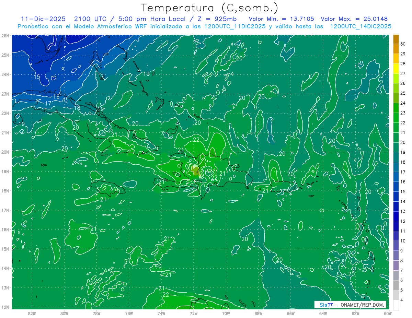Click the '23N' latitude axis label

click(5, 94)
